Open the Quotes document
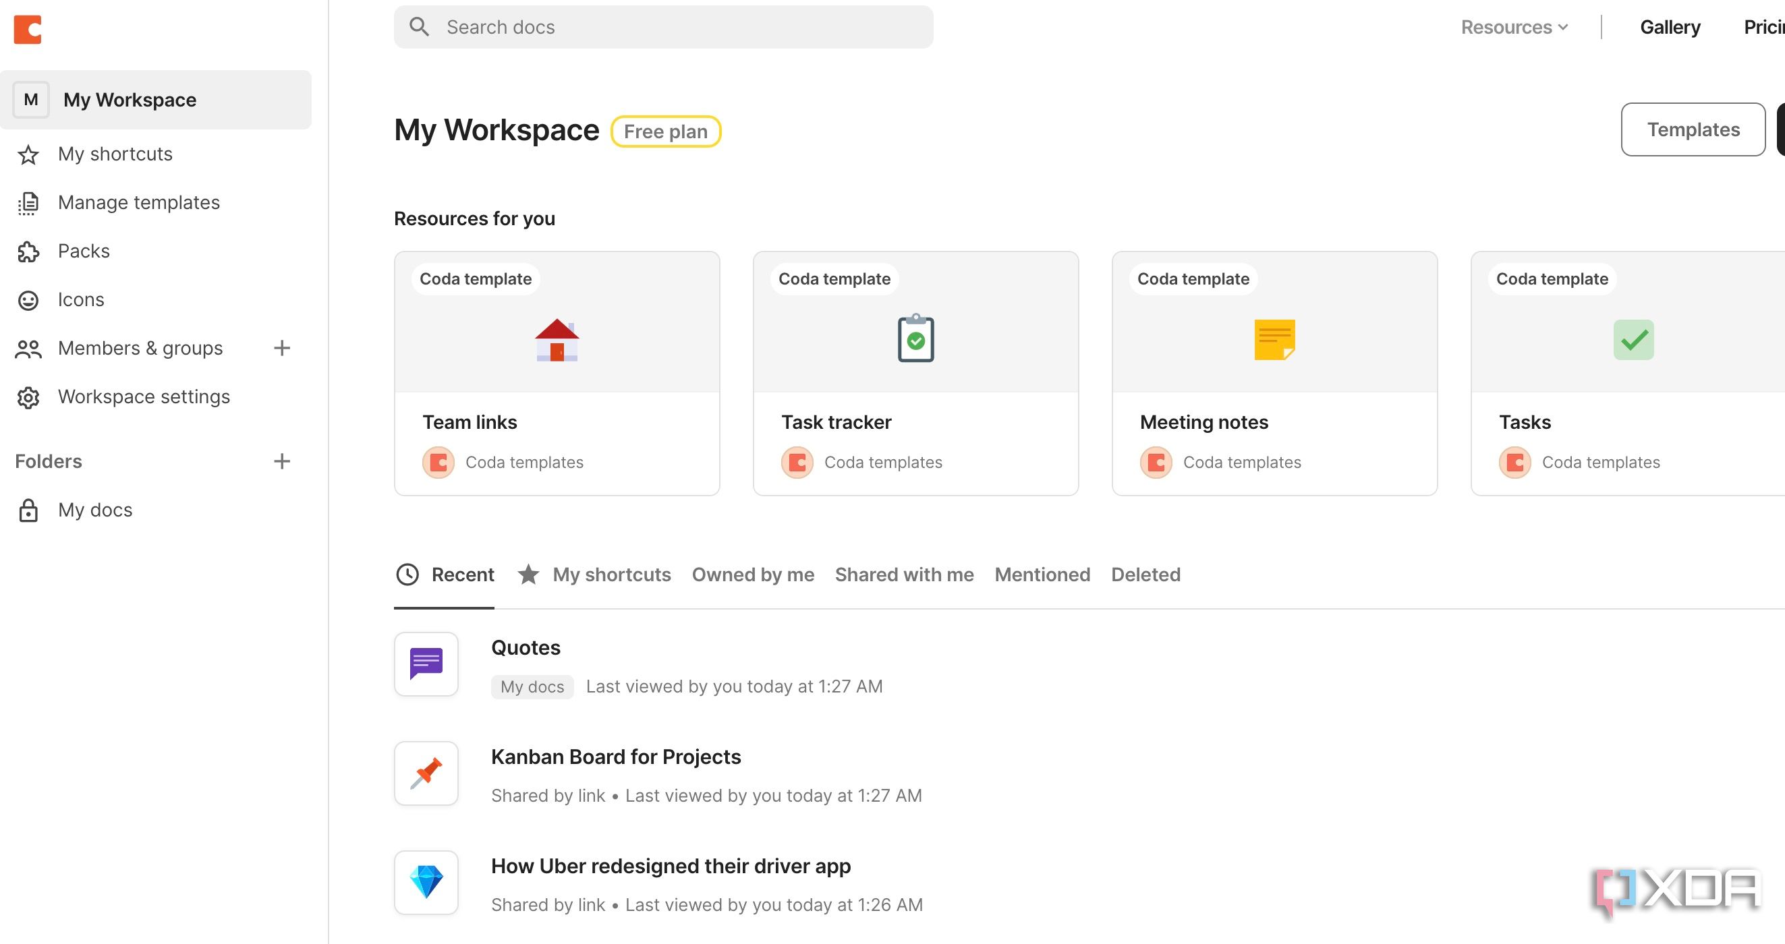The width and height of the screenshot is (1785, 944). coord(526,647)
